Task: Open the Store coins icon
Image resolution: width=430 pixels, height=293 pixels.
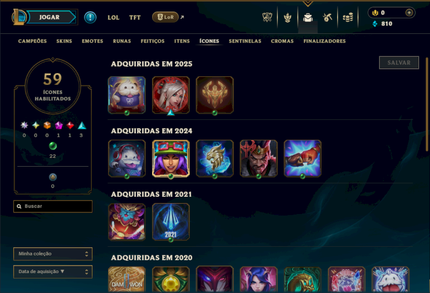Action: (348, 18)
